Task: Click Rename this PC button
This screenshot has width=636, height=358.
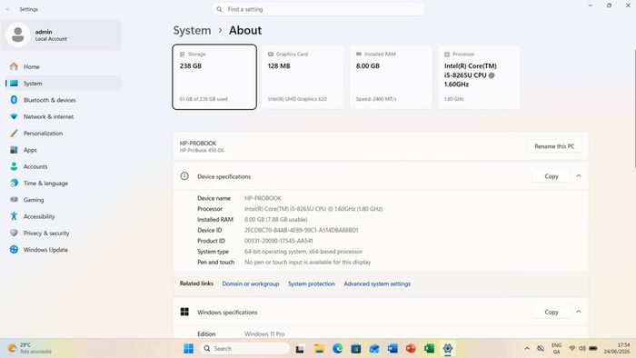Action: (554, 146)
